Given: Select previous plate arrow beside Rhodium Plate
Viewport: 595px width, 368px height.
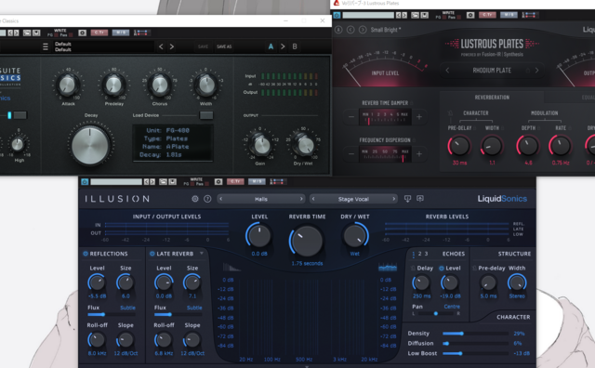Looking at the screenshot, I should (447, 71).
